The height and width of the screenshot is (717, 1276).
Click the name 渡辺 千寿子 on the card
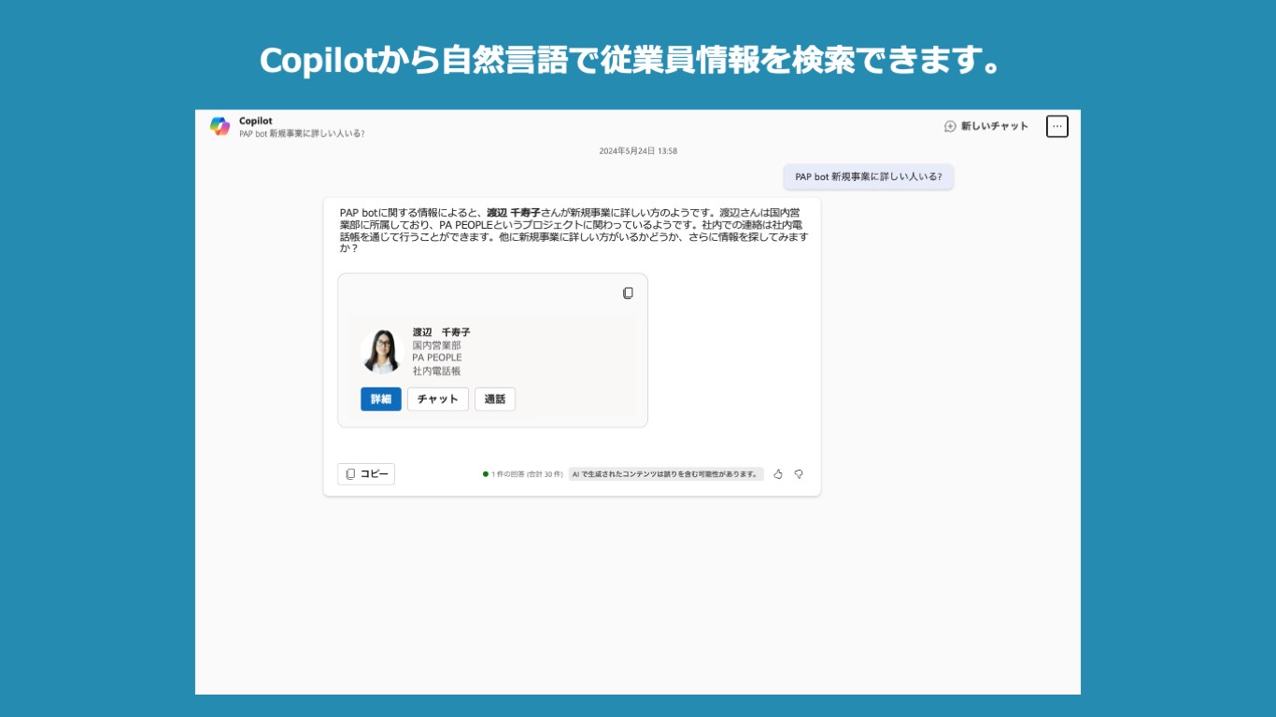[442, 332]
